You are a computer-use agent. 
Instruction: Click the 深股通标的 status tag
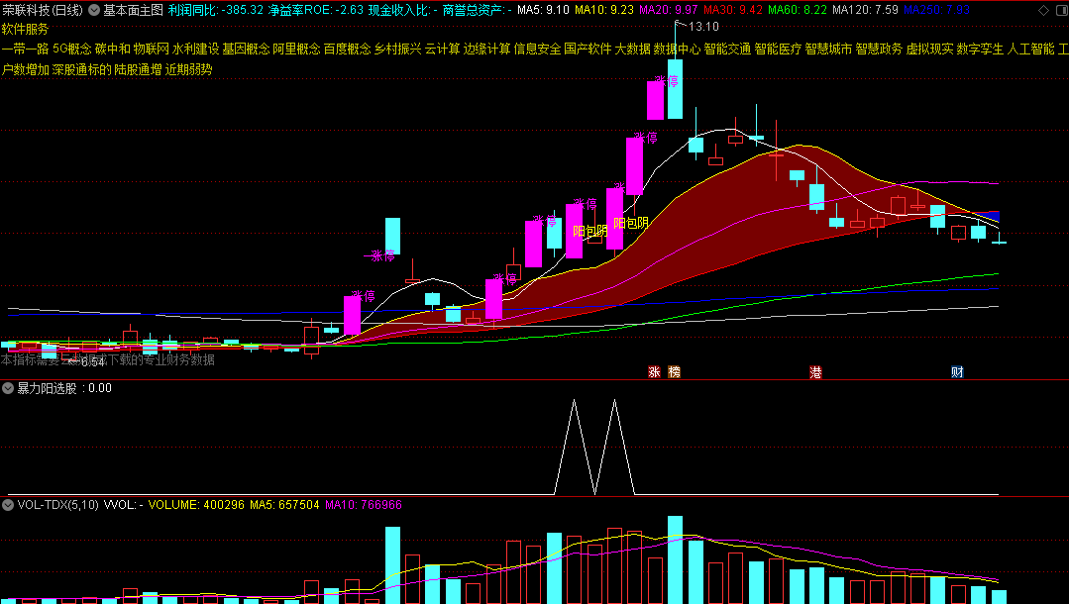click(82, 69)
